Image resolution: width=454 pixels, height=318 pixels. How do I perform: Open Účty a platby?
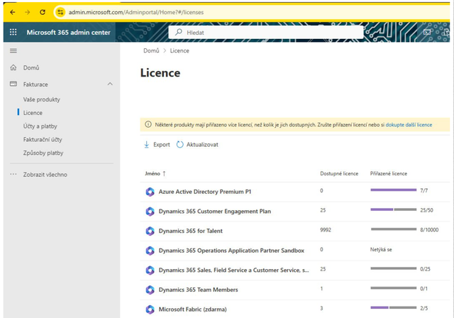(x=40, y=126)
